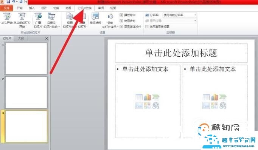Insert SmartArt icon in right content placeholder
258x150 pixels.
tap(223, 97)
